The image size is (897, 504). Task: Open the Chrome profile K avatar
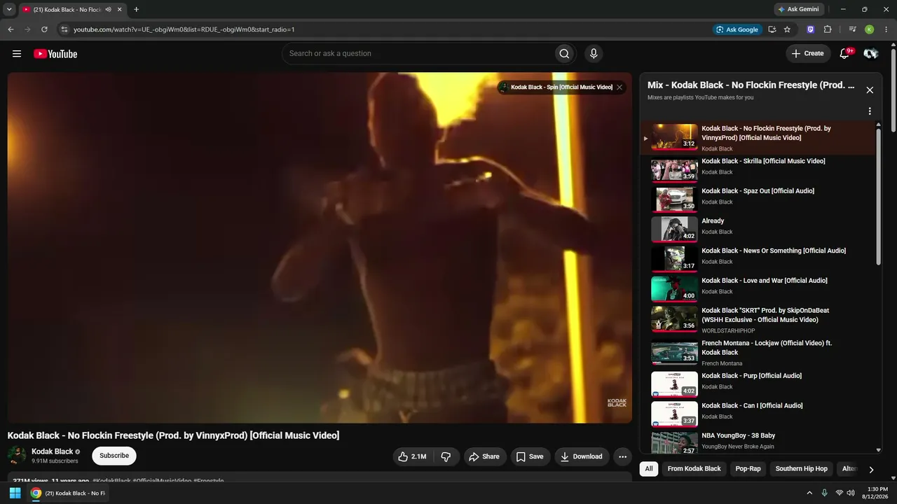pyautogui.click(x=869, y=29)
